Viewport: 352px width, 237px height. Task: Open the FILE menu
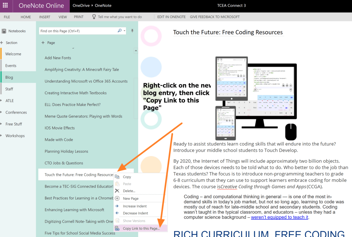(7, 17)
